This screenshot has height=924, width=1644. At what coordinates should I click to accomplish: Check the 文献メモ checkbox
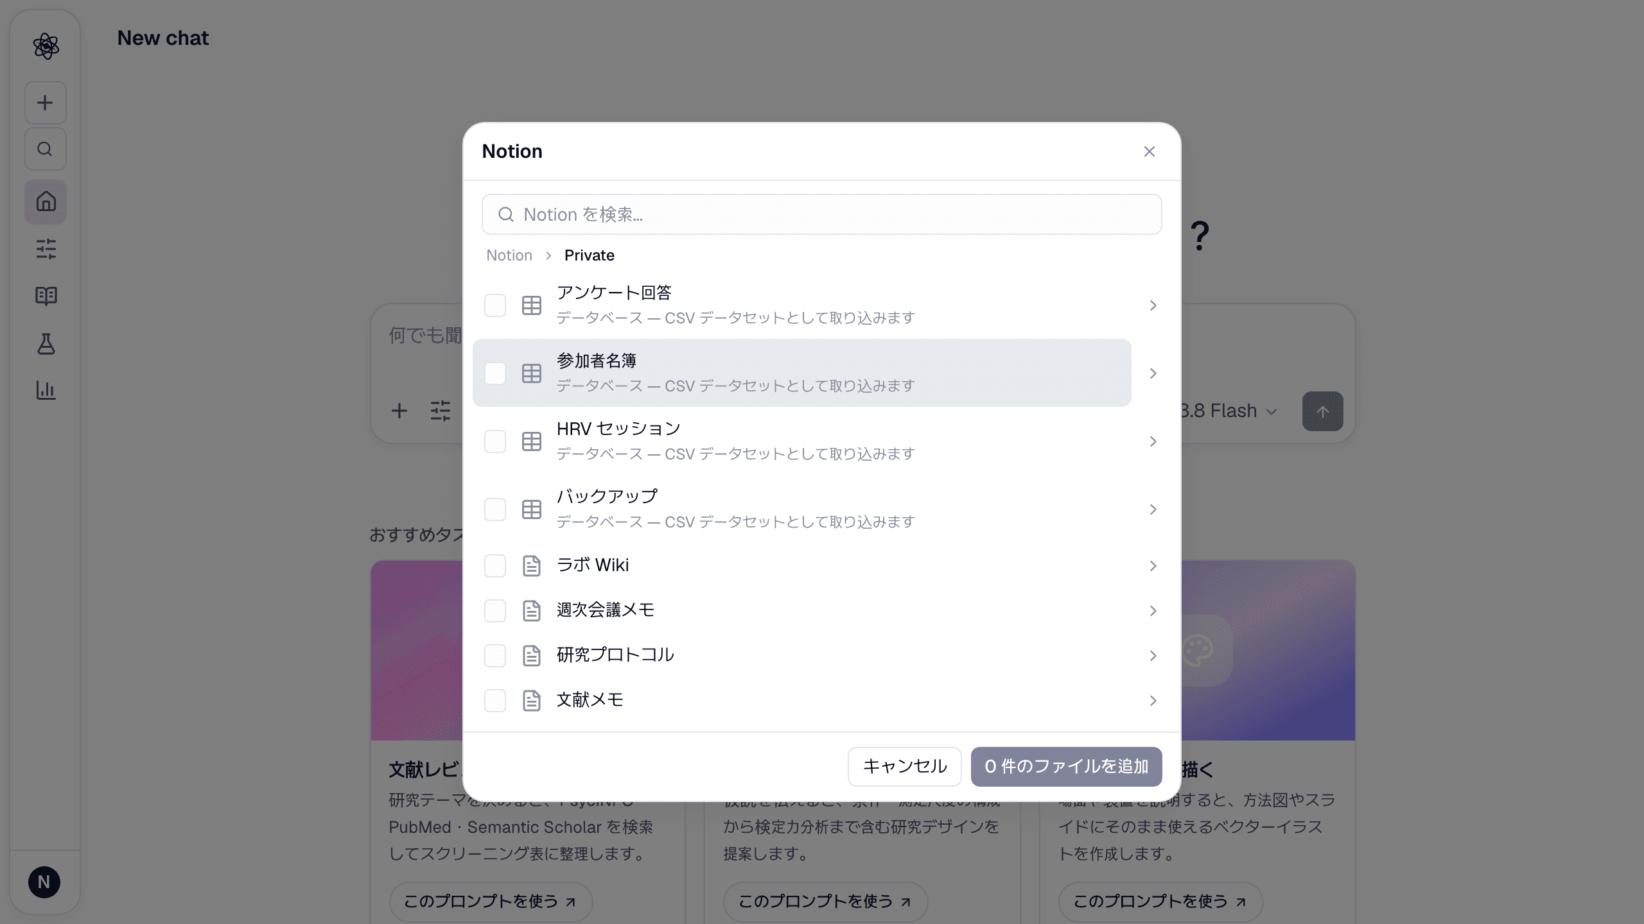(x=495, y=701)
